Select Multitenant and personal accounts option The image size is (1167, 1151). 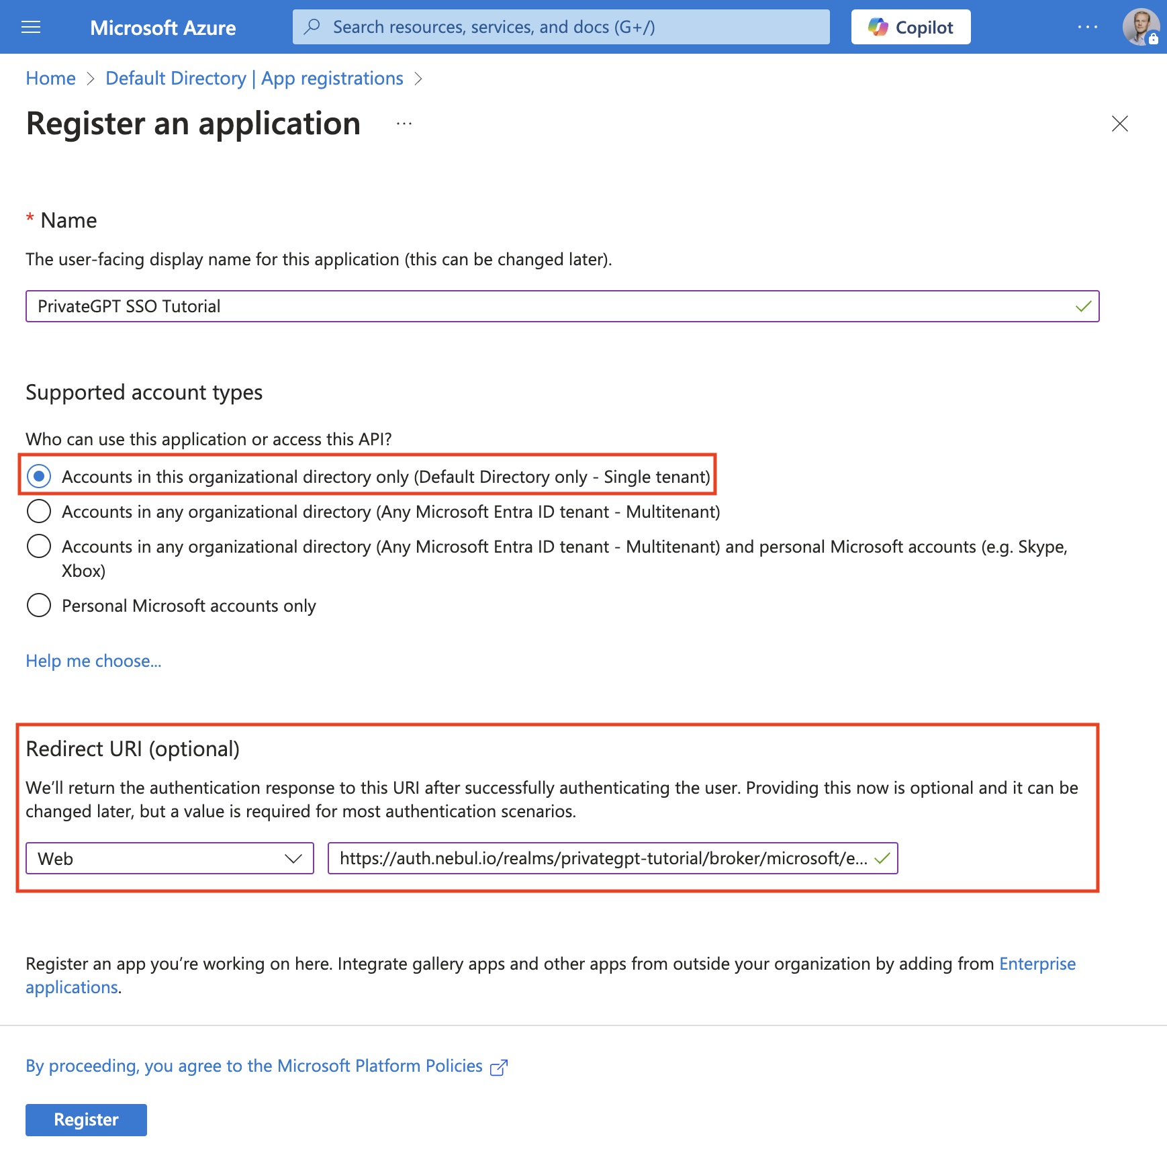tap(39, 546)
